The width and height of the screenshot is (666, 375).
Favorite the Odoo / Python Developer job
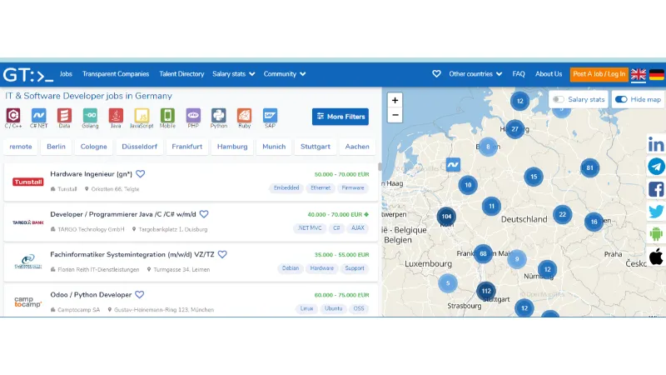click(x=139, y=295)
